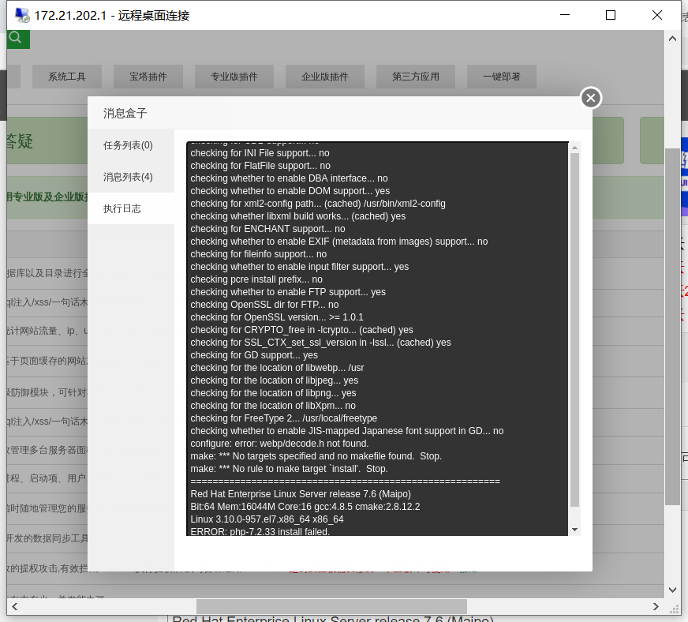Click the log line 'configure: error: webp/decode.h not found.'
This screenshot has height=622, width=688.
pyautogui.click(x=279, y=444)
